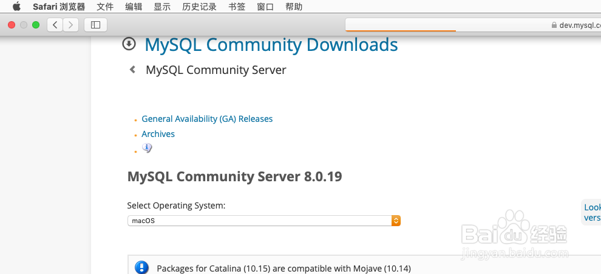Click the back chevron beside MySQL Community Server

click(132, 69)
